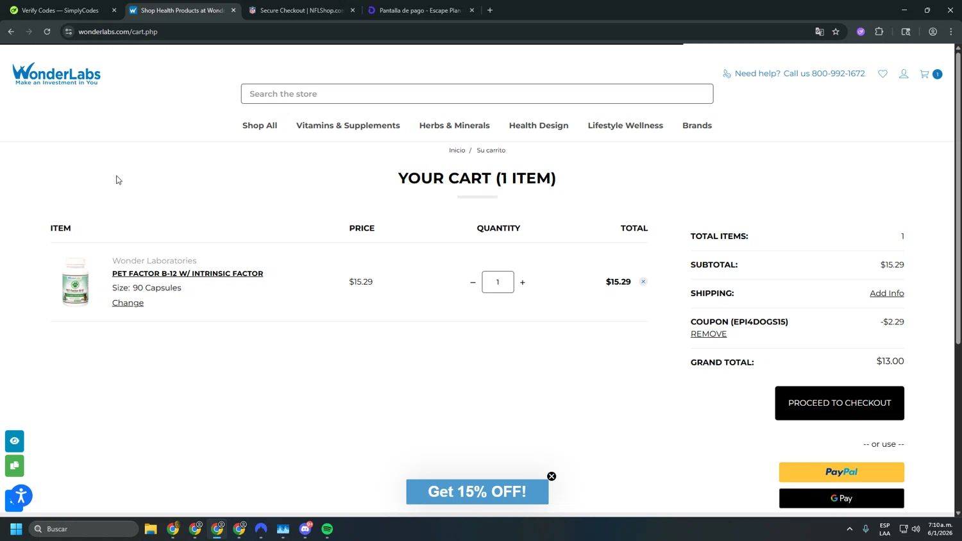
Task: Remove coupon EPI4DOGS15
Action: coord(709,334)
